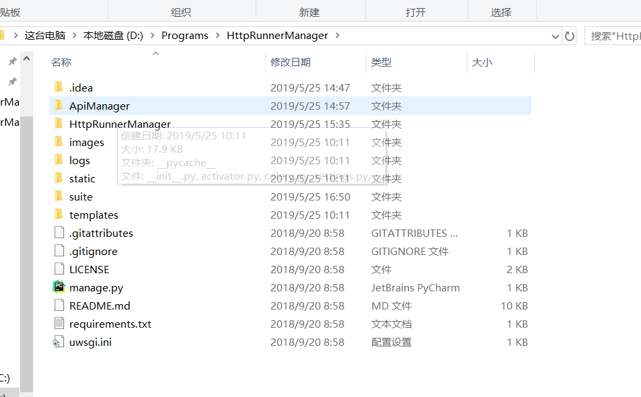
Task: Expand chevron before 这台电脑 in address bar
Action: click(15, 36)
